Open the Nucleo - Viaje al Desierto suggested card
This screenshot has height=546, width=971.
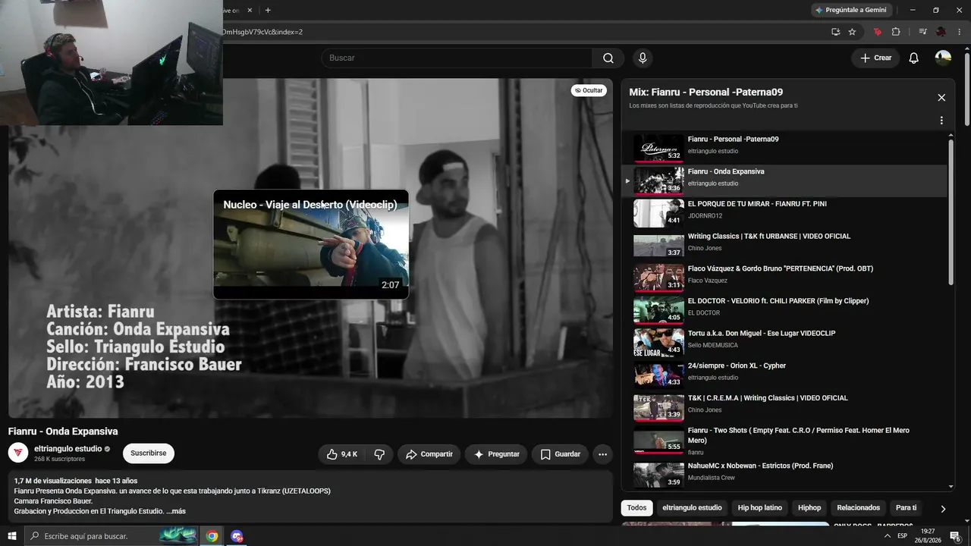click(311, 244)
